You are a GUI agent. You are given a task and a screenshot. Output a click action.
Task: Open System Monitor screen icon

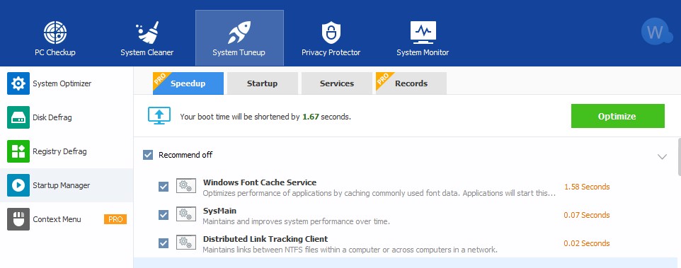(423, 33)
